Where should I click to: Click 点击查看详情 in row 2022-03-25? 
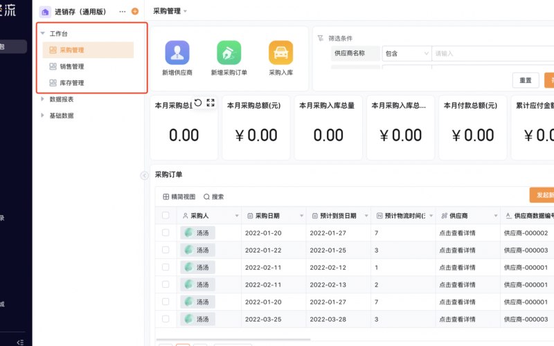457,320
